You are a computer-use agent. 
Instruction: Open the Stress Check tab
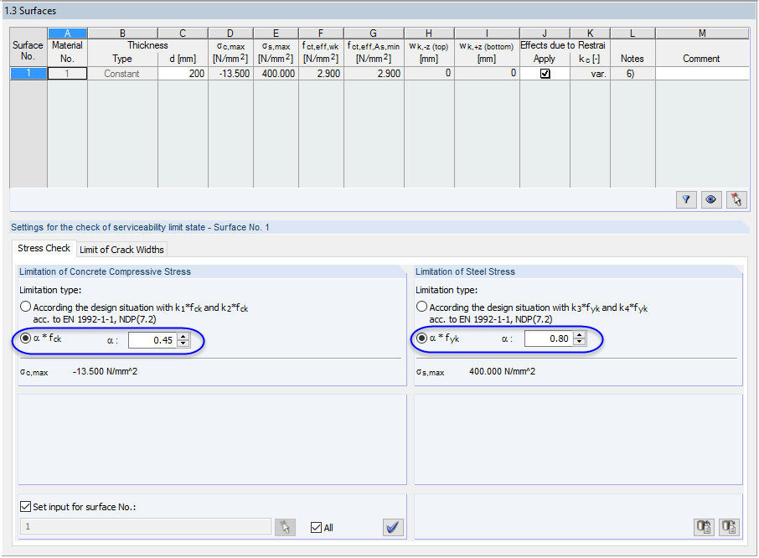coord(44,248)
